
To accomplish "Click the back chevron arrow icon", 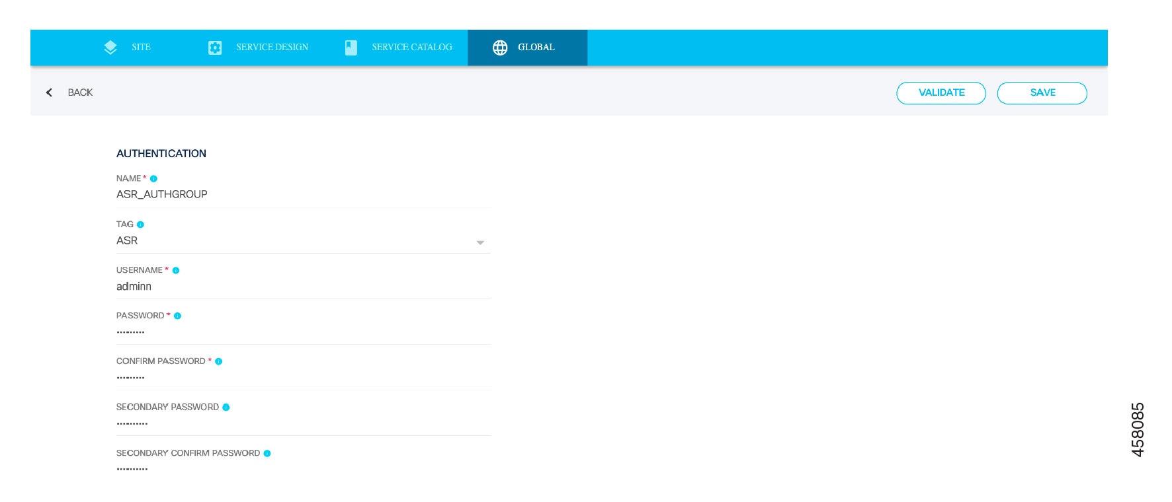I will 49,92.
